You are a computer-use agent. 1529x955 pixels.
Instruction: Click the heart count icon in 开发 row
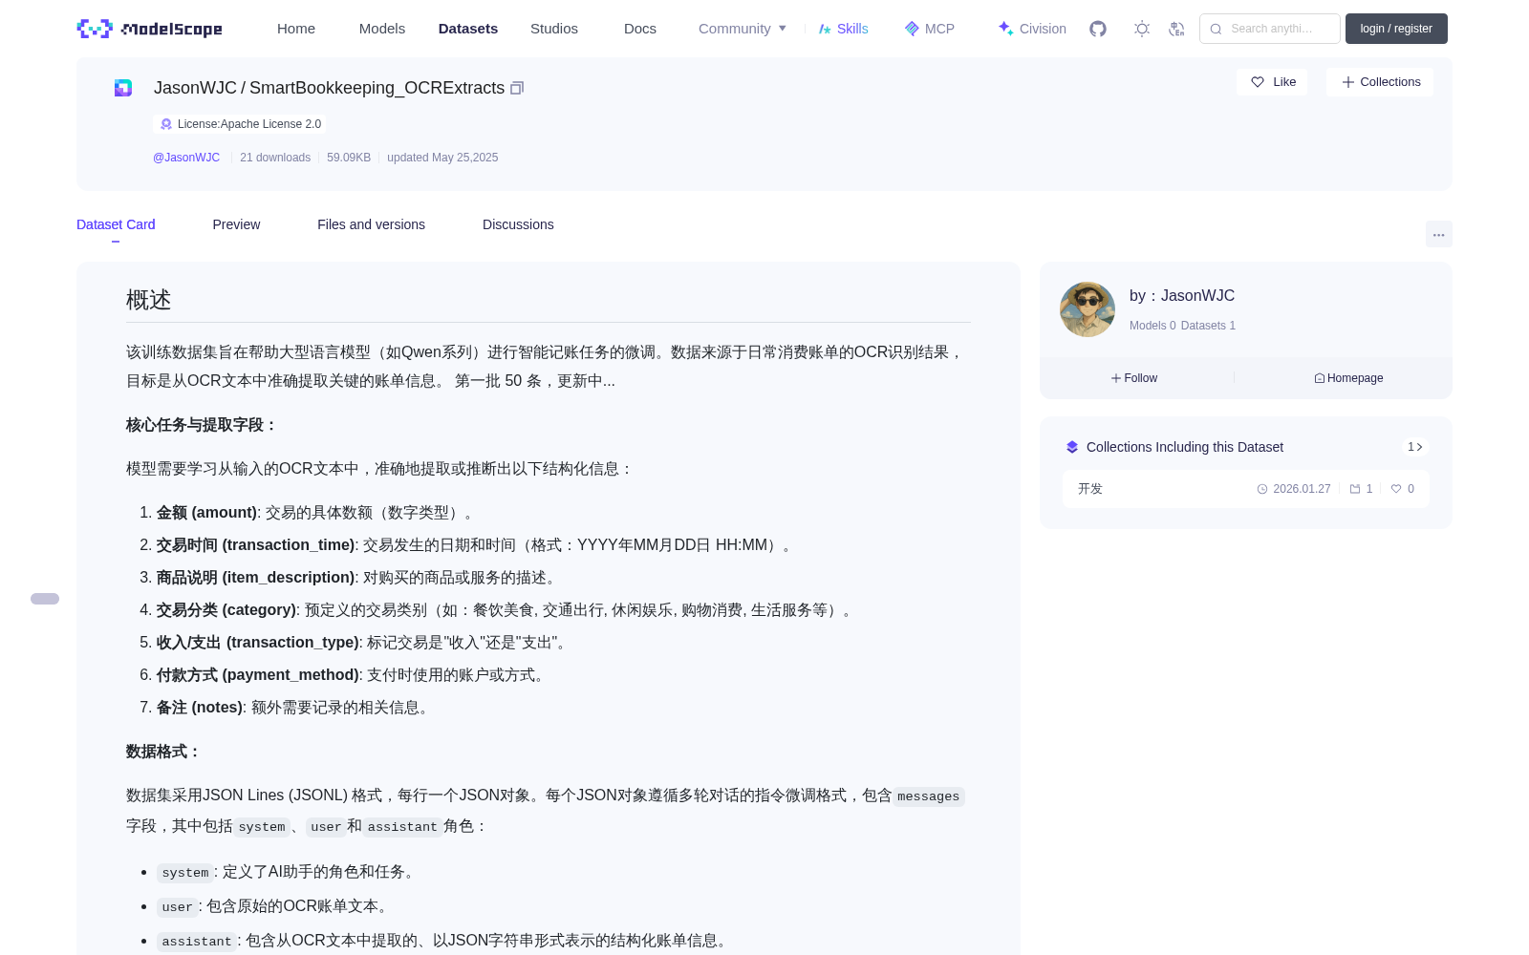1396,489
